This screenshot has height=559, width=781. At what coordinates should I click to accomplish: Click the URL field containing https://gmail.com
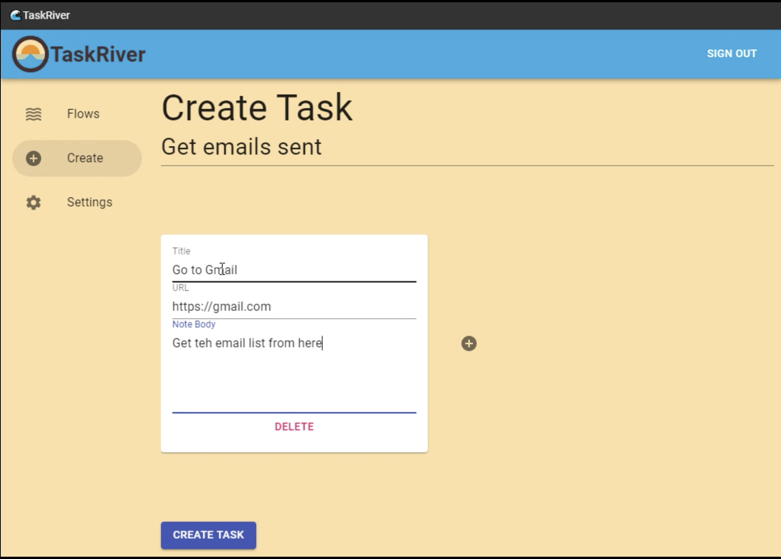(294, 307)
